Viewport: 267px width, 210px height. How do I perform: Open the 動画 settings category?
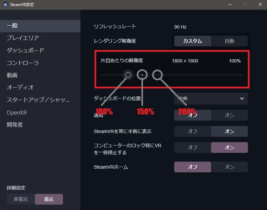point(40,75)
